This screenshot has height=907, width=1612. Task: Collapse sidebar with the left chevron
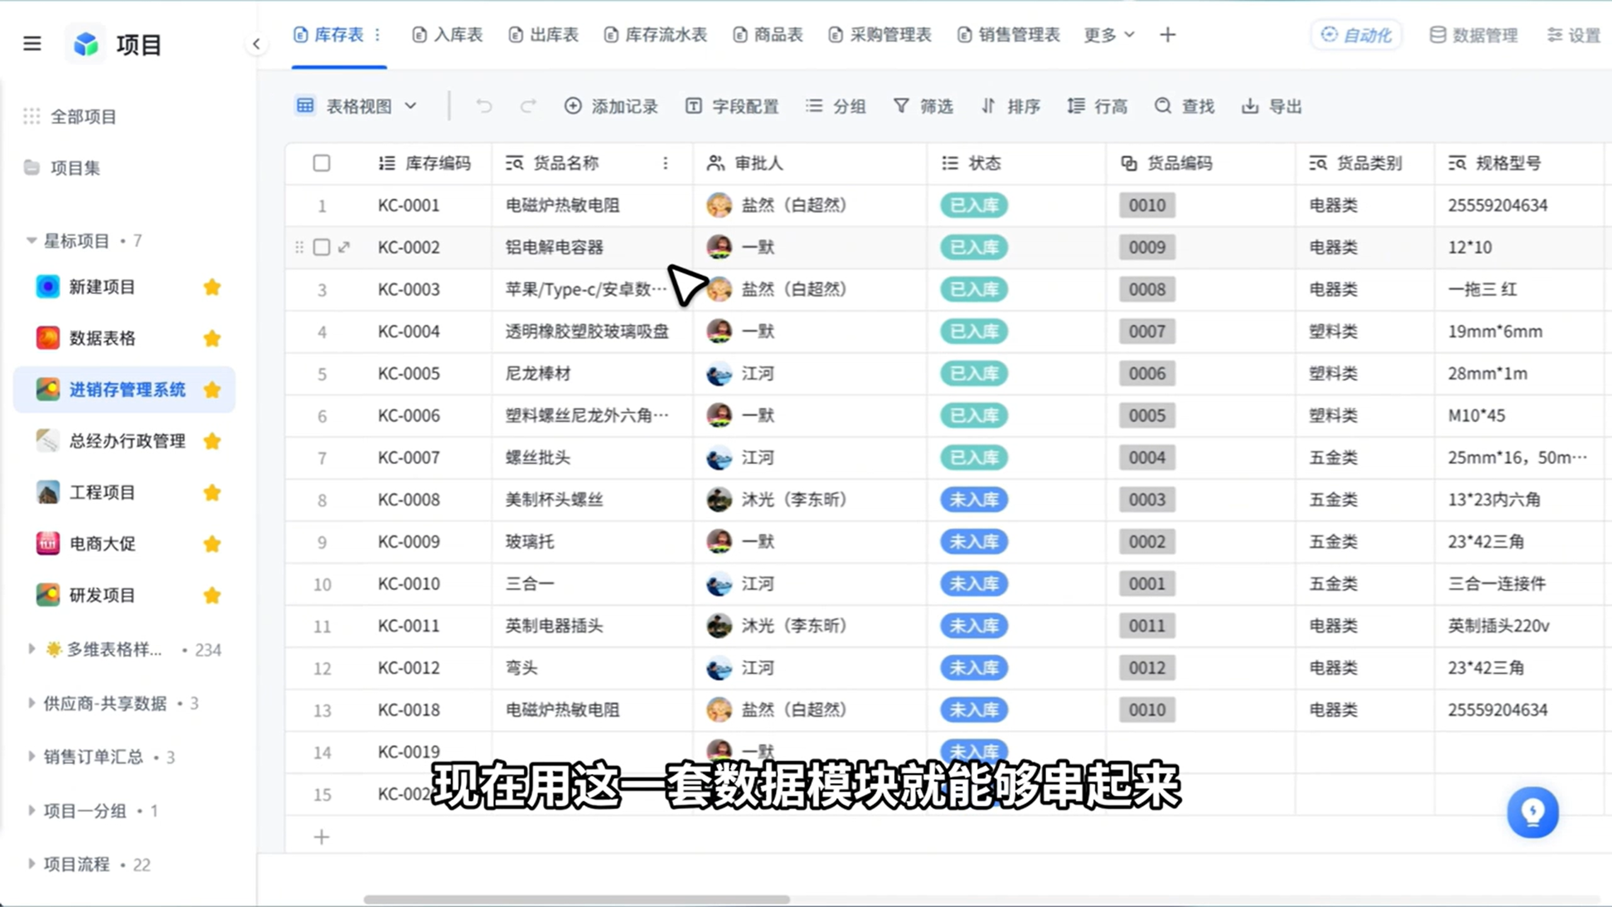coord(256,44)
